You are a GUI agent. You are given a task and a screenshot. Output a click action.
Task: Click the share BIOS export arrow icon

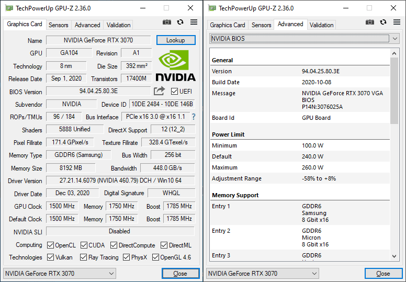pyautogui.click(x=159, y=91)
